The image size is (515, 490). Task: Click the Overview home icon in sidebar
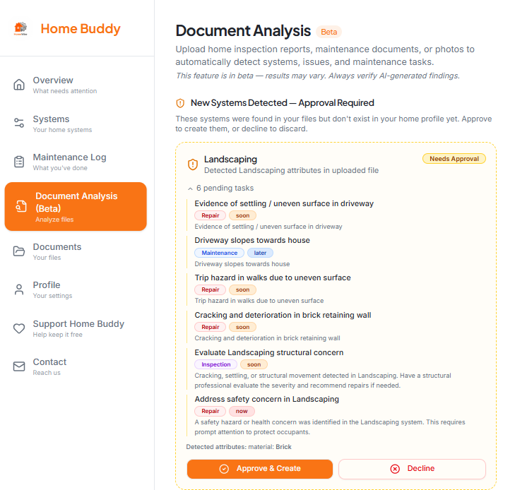(x=19, y=85)
